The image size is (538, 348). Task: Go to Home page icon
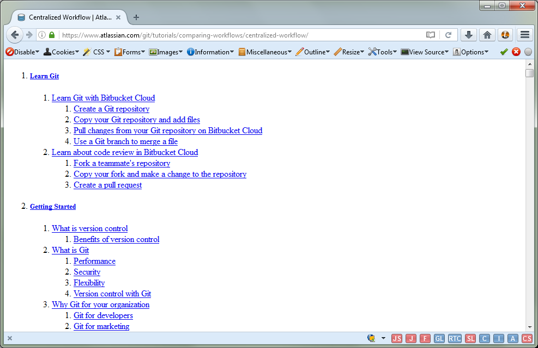tap(487, 35)
